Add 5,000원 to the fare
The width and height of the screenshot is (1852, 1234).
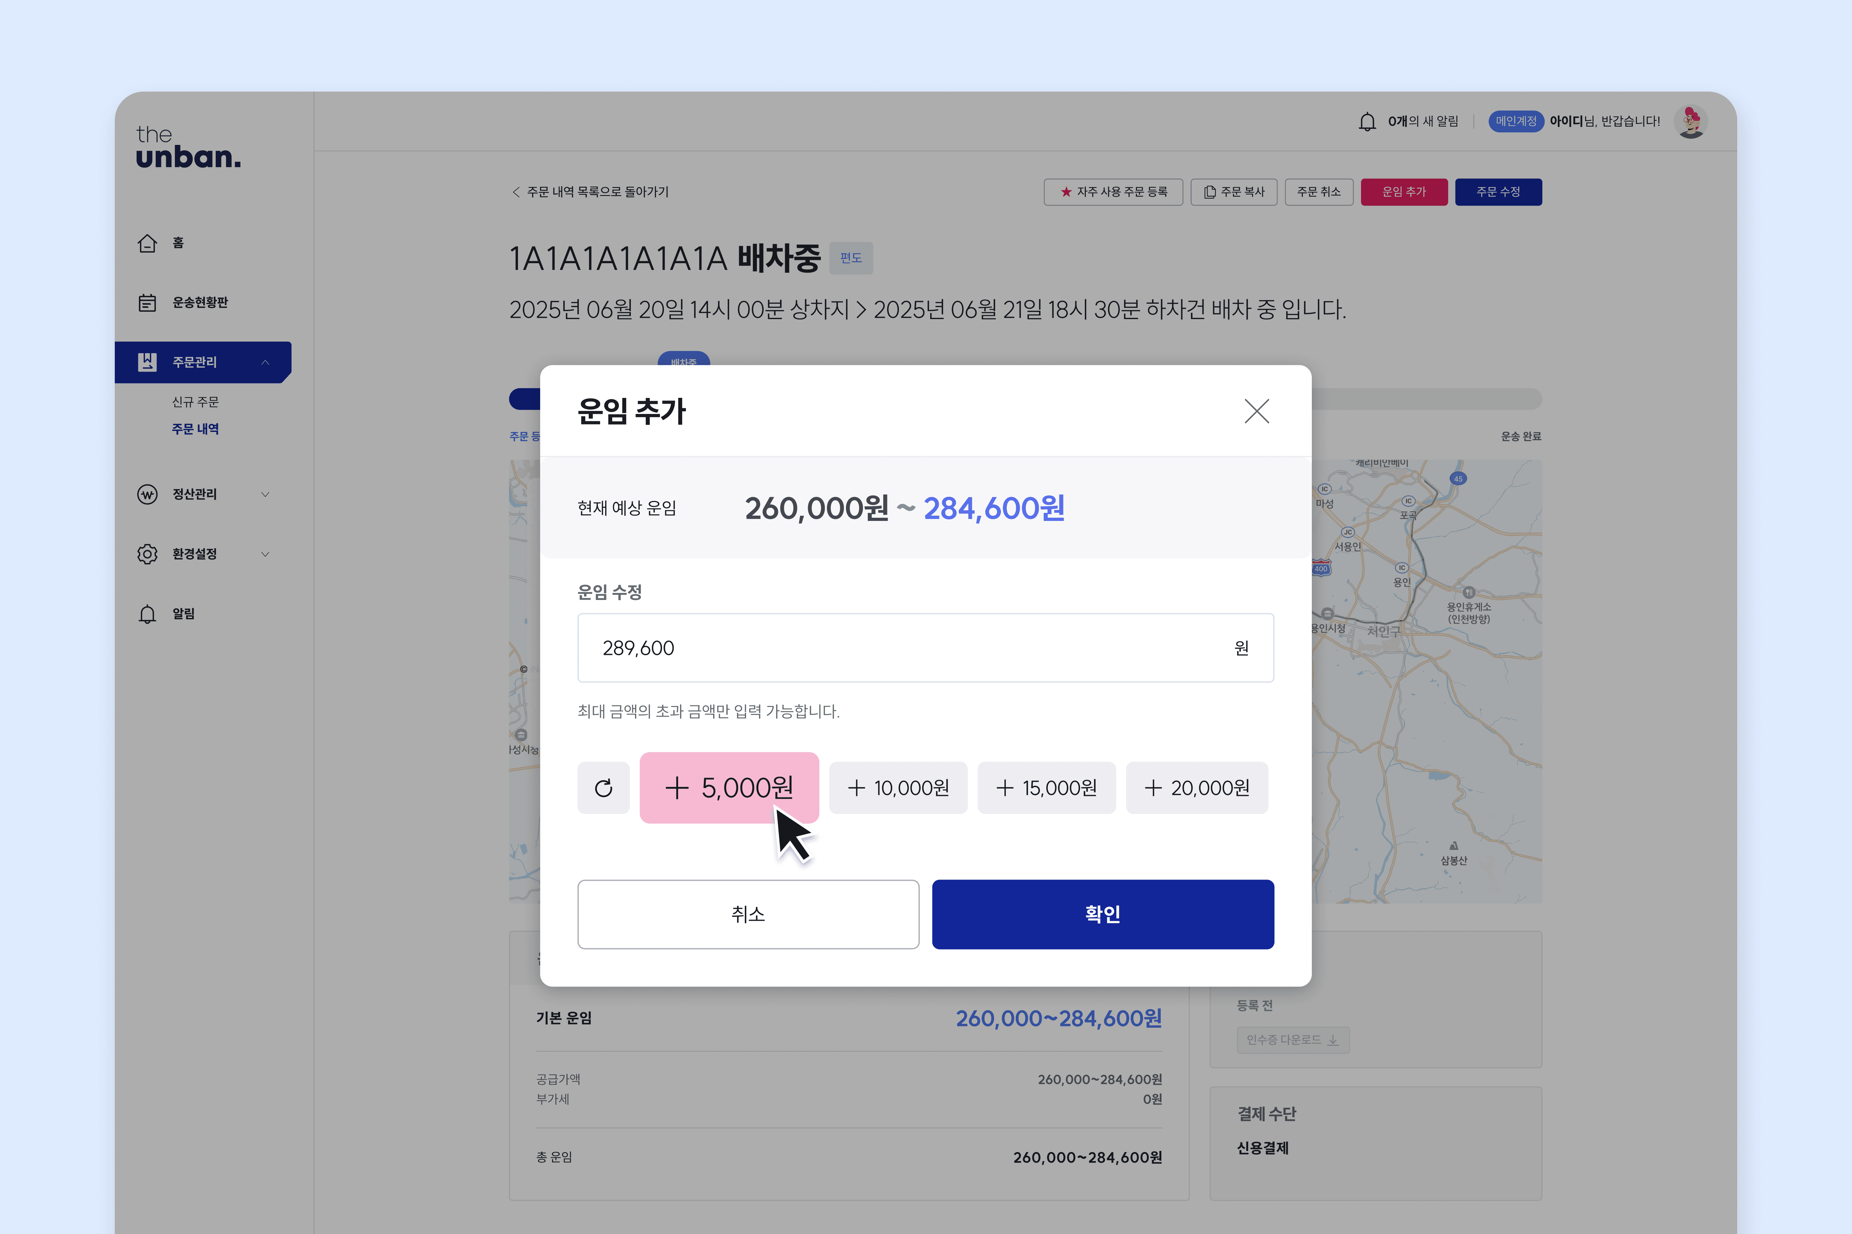coord(729,788)
